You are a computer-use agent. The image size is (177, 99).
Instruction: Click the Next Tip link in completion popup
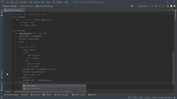coord(67,92)
